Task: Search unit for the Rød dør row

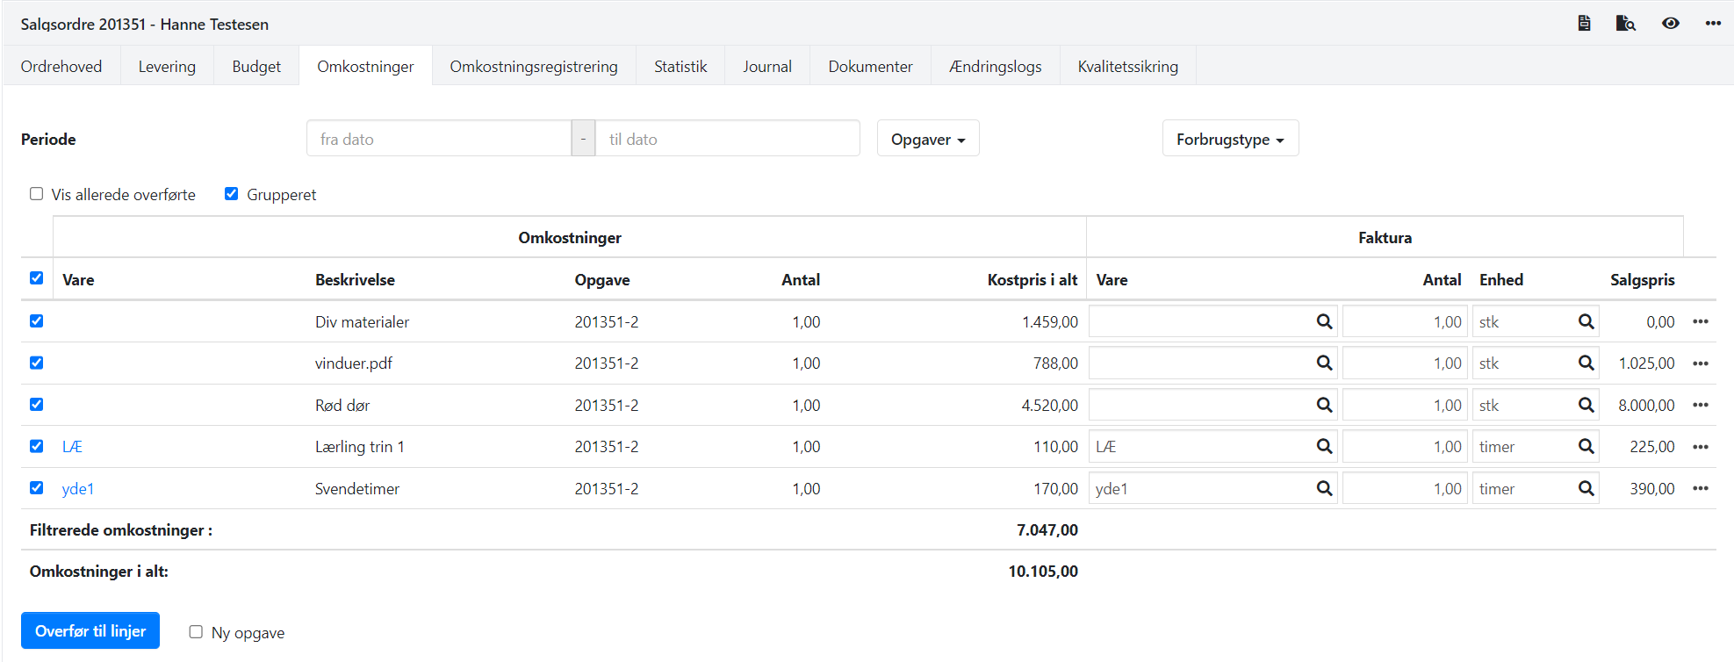Action: pos(1586,406)
